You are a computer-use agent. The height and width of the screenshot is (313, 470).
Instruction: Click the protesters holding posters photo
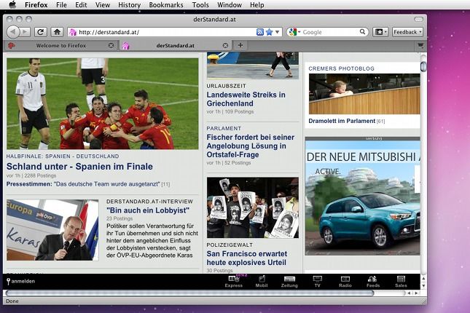(253, 208)
